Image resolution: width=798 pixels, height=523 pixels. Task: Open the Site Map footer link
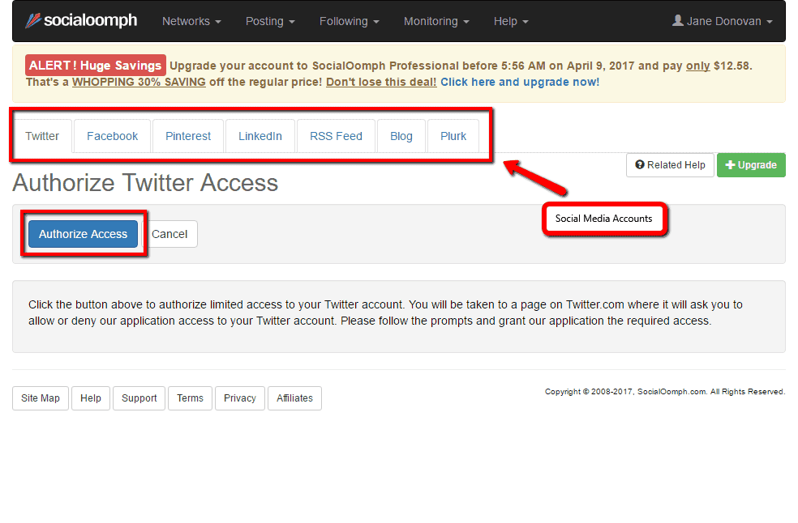pyautogui.click(x=41, y=398)
